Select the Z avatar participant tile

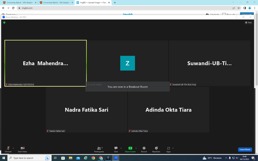point(127,63)
